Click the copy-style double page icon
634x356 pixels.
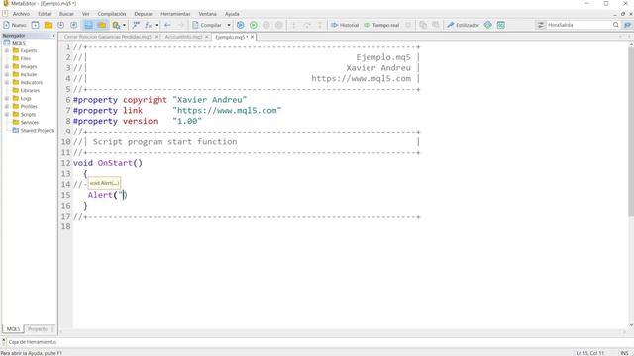pyautogui.click(x=423, y=25)
